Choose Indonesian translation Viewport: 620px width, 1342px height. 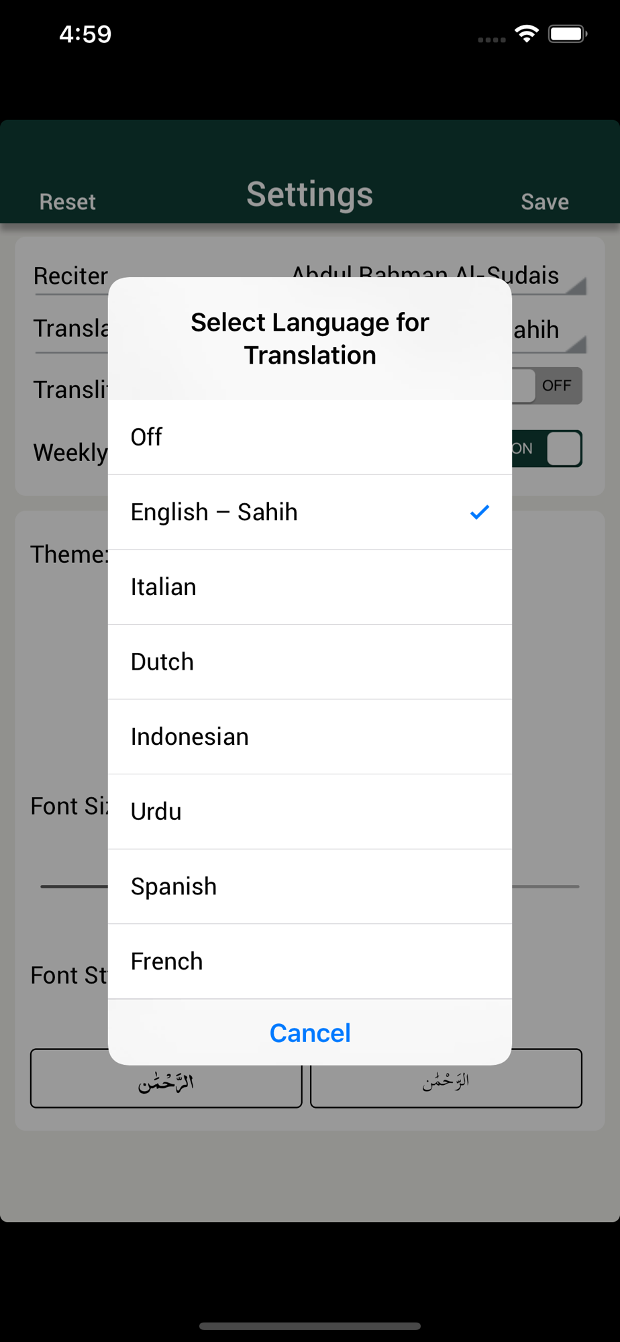point(310,737)
